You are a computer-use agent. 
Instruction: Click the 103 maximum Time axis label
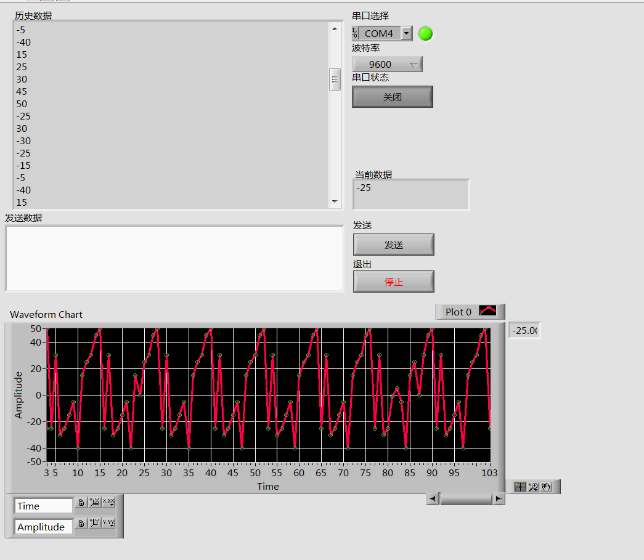(489, 473)
